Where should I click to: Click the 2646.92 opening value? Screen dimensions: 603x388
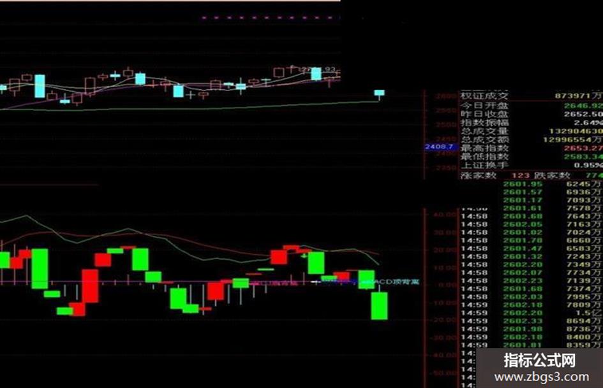583,106
